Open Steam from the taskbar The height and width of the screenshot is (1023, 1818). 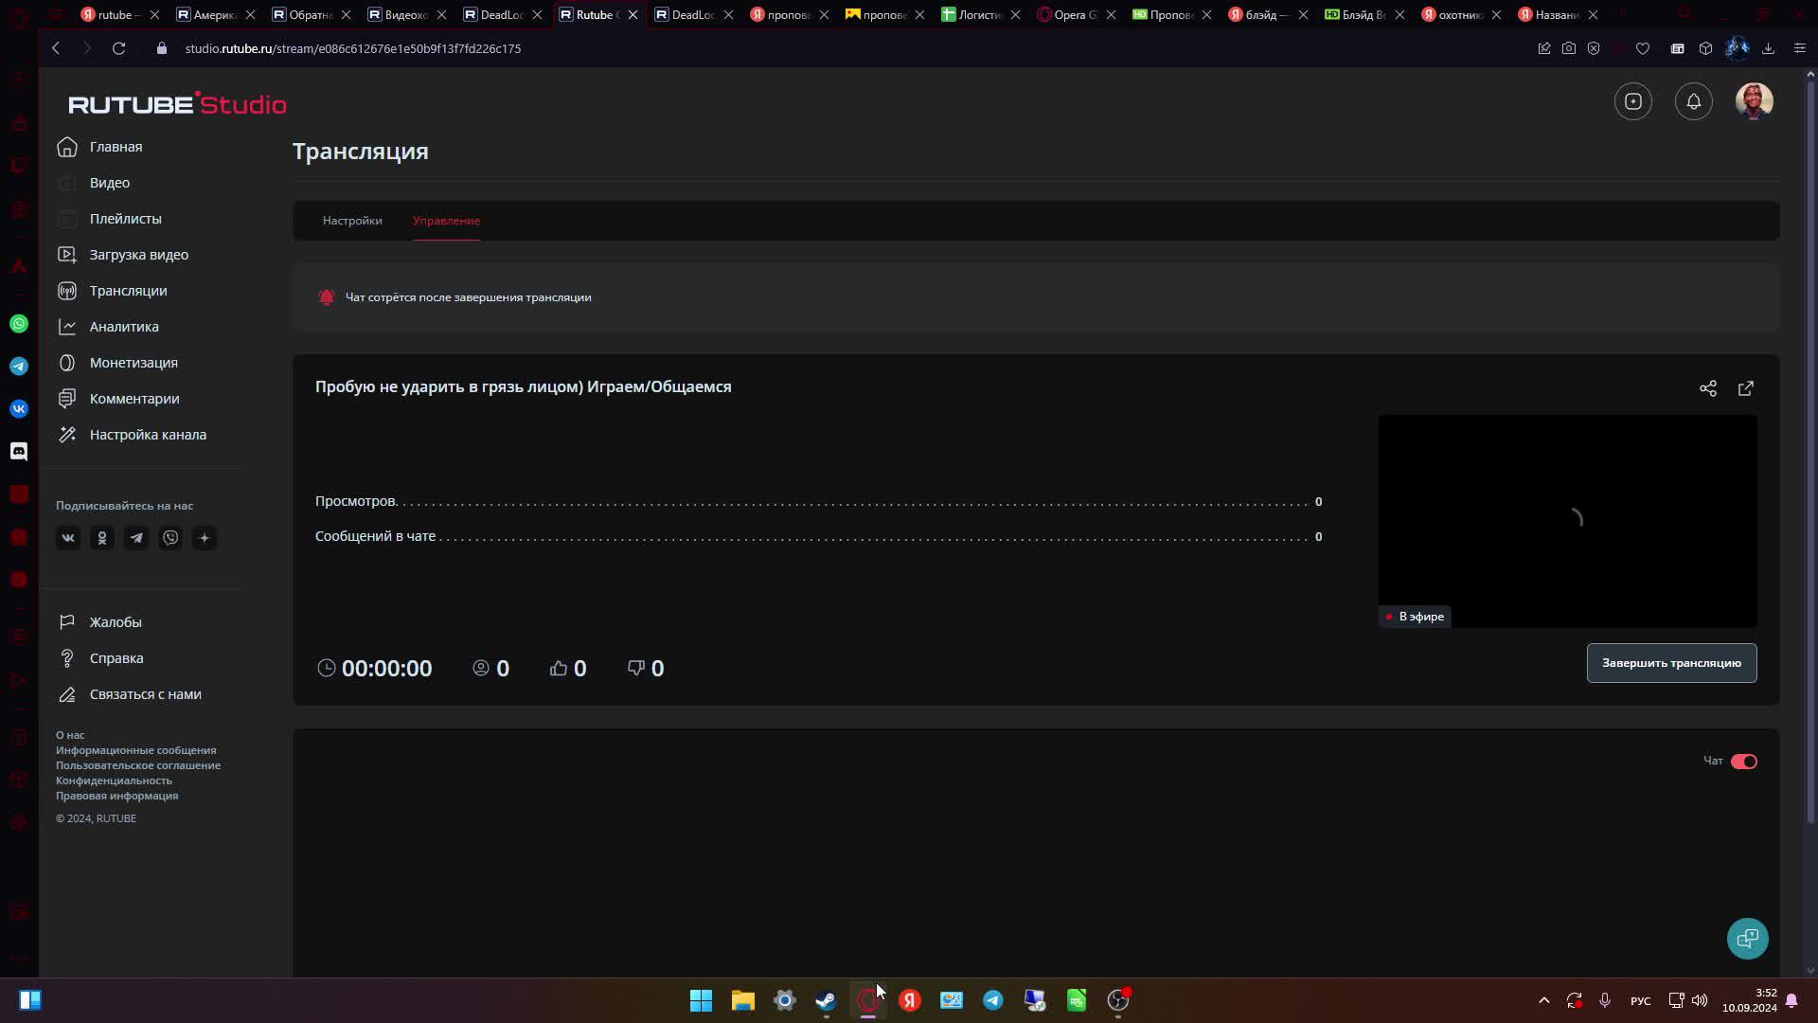pyautogui.click(x=826, y=1000)
